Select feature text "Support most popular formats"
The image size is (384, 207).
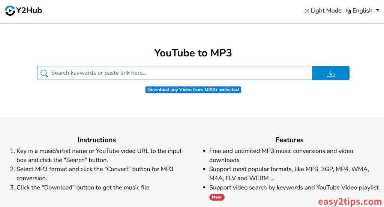point(289,174)
